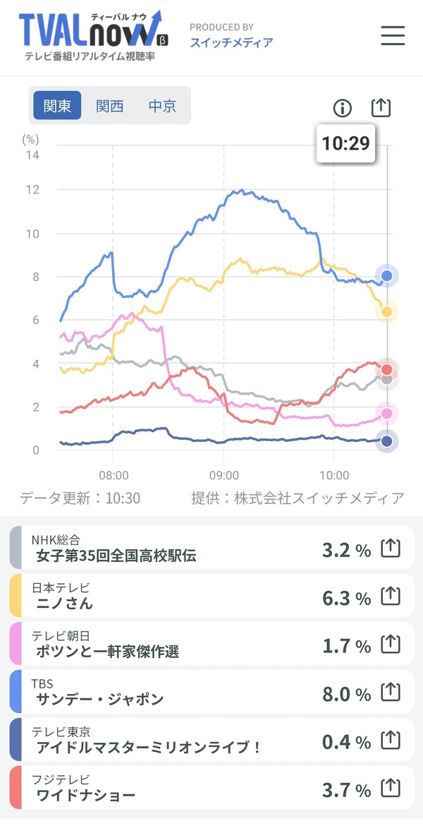Open the サンデー・ジャポン program row
Viewport: 423px width, 831px height.
tap(211, 692)
